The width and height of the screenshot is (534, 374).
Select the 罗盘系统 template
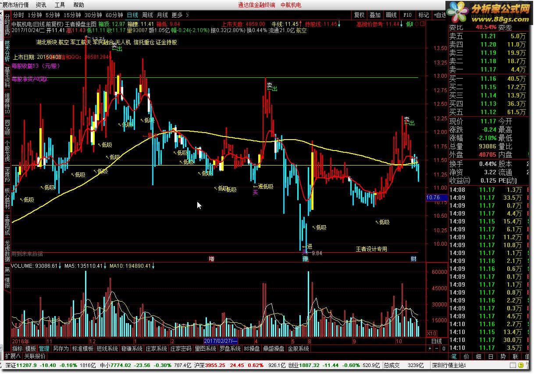click(230, 349)
